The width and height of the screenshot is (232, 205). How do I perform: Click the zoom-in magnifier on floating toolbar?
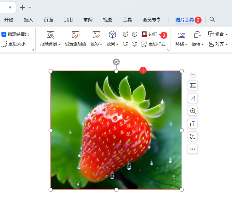(x=192, y=111)
